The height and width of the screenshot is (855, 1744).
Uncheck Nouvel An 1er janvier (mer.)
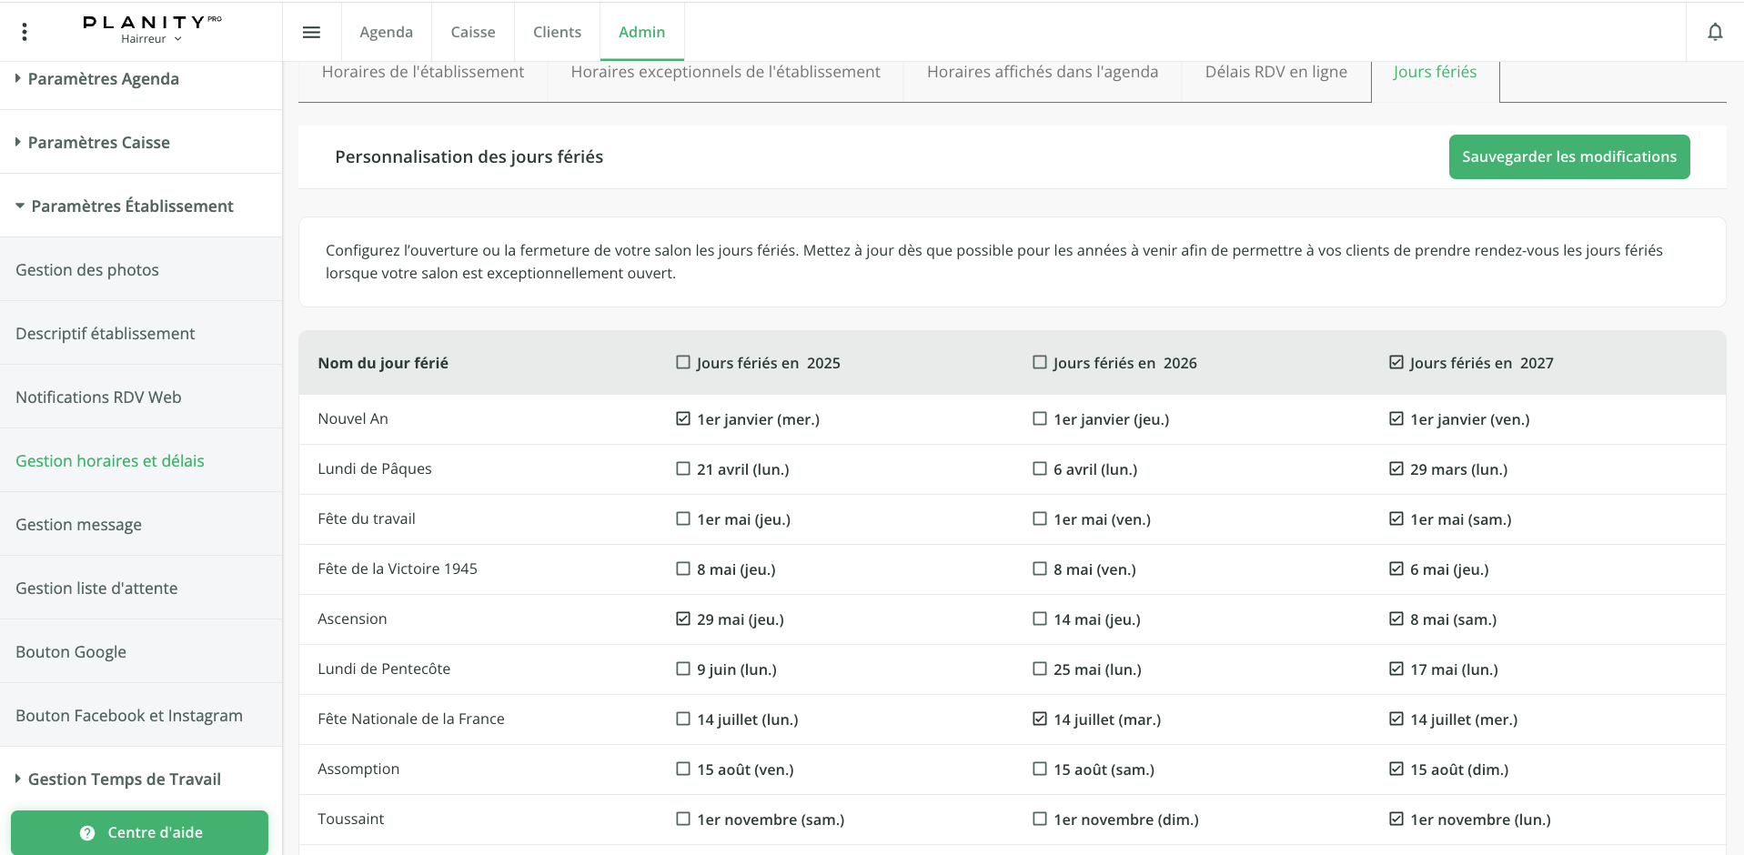click(683, 418)
